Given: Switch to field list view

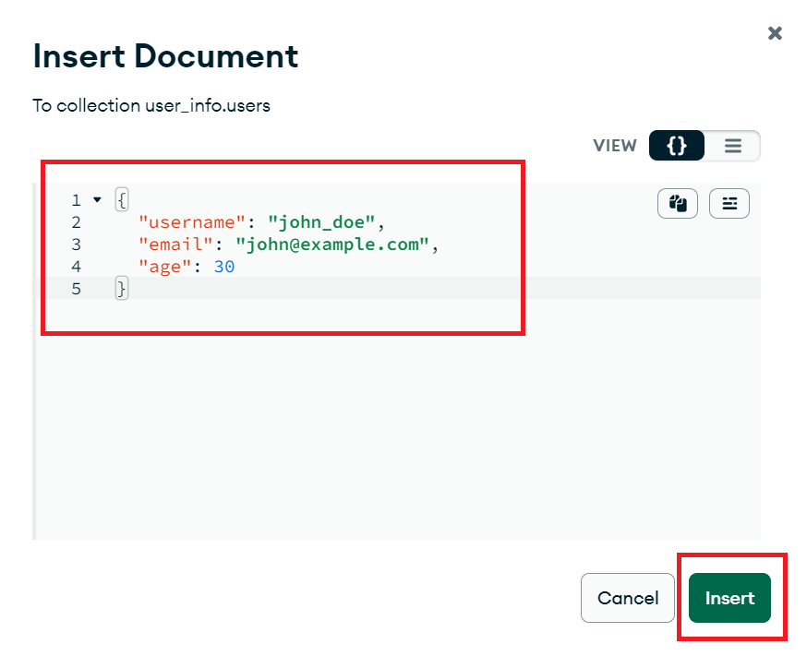Looking at the screenshot, I should 733,146.
